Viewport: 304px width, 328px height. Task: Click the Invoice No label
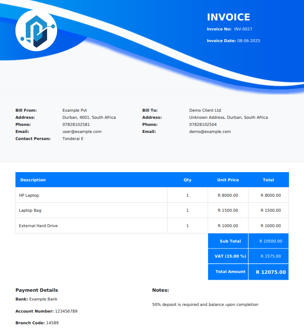pos(219,29)
